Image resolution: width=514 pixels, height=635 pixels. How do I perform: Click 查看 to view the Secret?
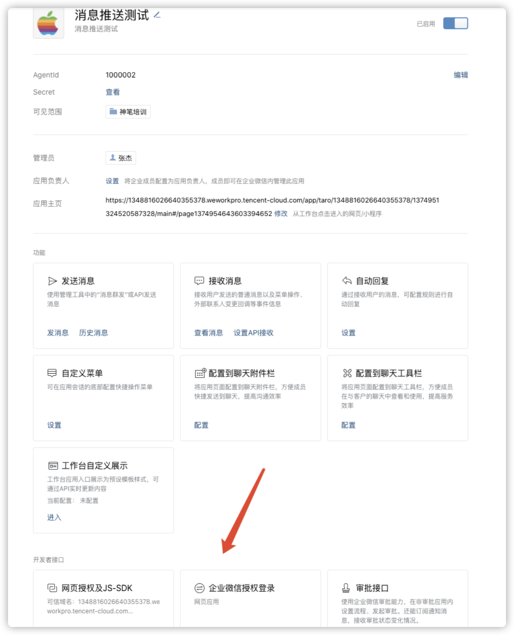click(112, 92)
